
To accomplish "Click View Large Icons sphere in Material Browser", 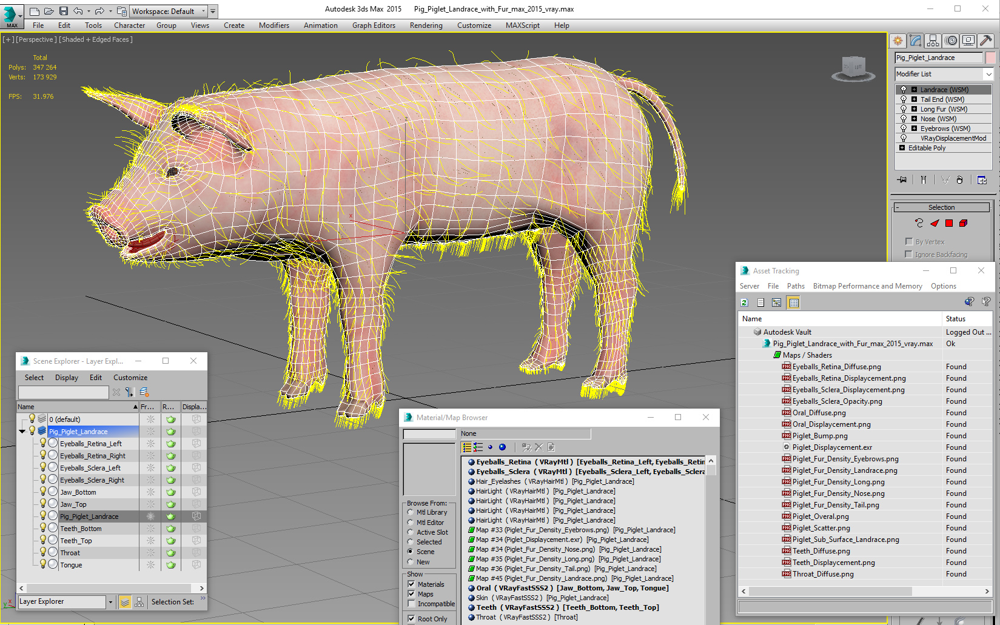I will tap(502, 447).
